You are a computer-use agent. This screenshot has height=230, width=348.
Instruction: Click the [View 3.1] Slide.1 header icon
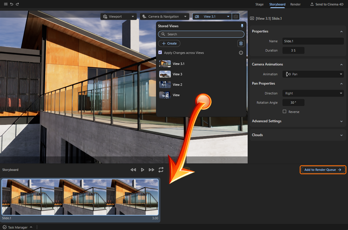pyautogui.click(x=252, y=18)
